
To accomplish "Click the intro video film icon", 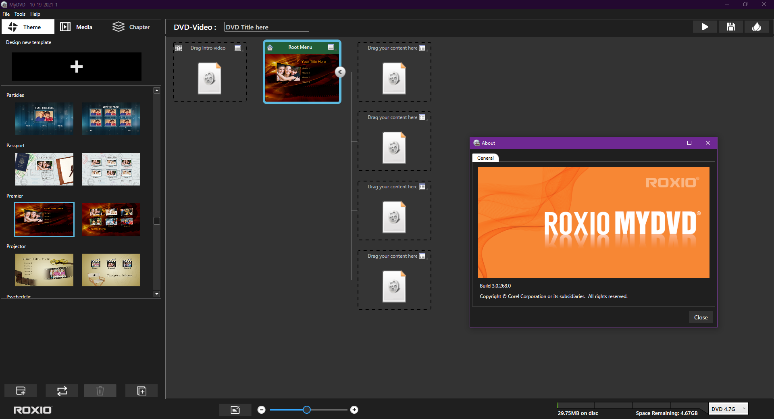I will pos(179,48).
